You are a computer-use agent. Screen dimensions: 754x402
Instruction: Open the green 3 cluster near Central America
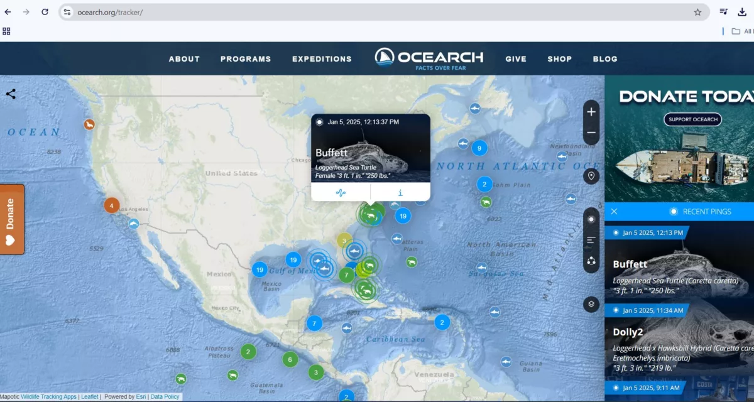[x=315, y=372]
